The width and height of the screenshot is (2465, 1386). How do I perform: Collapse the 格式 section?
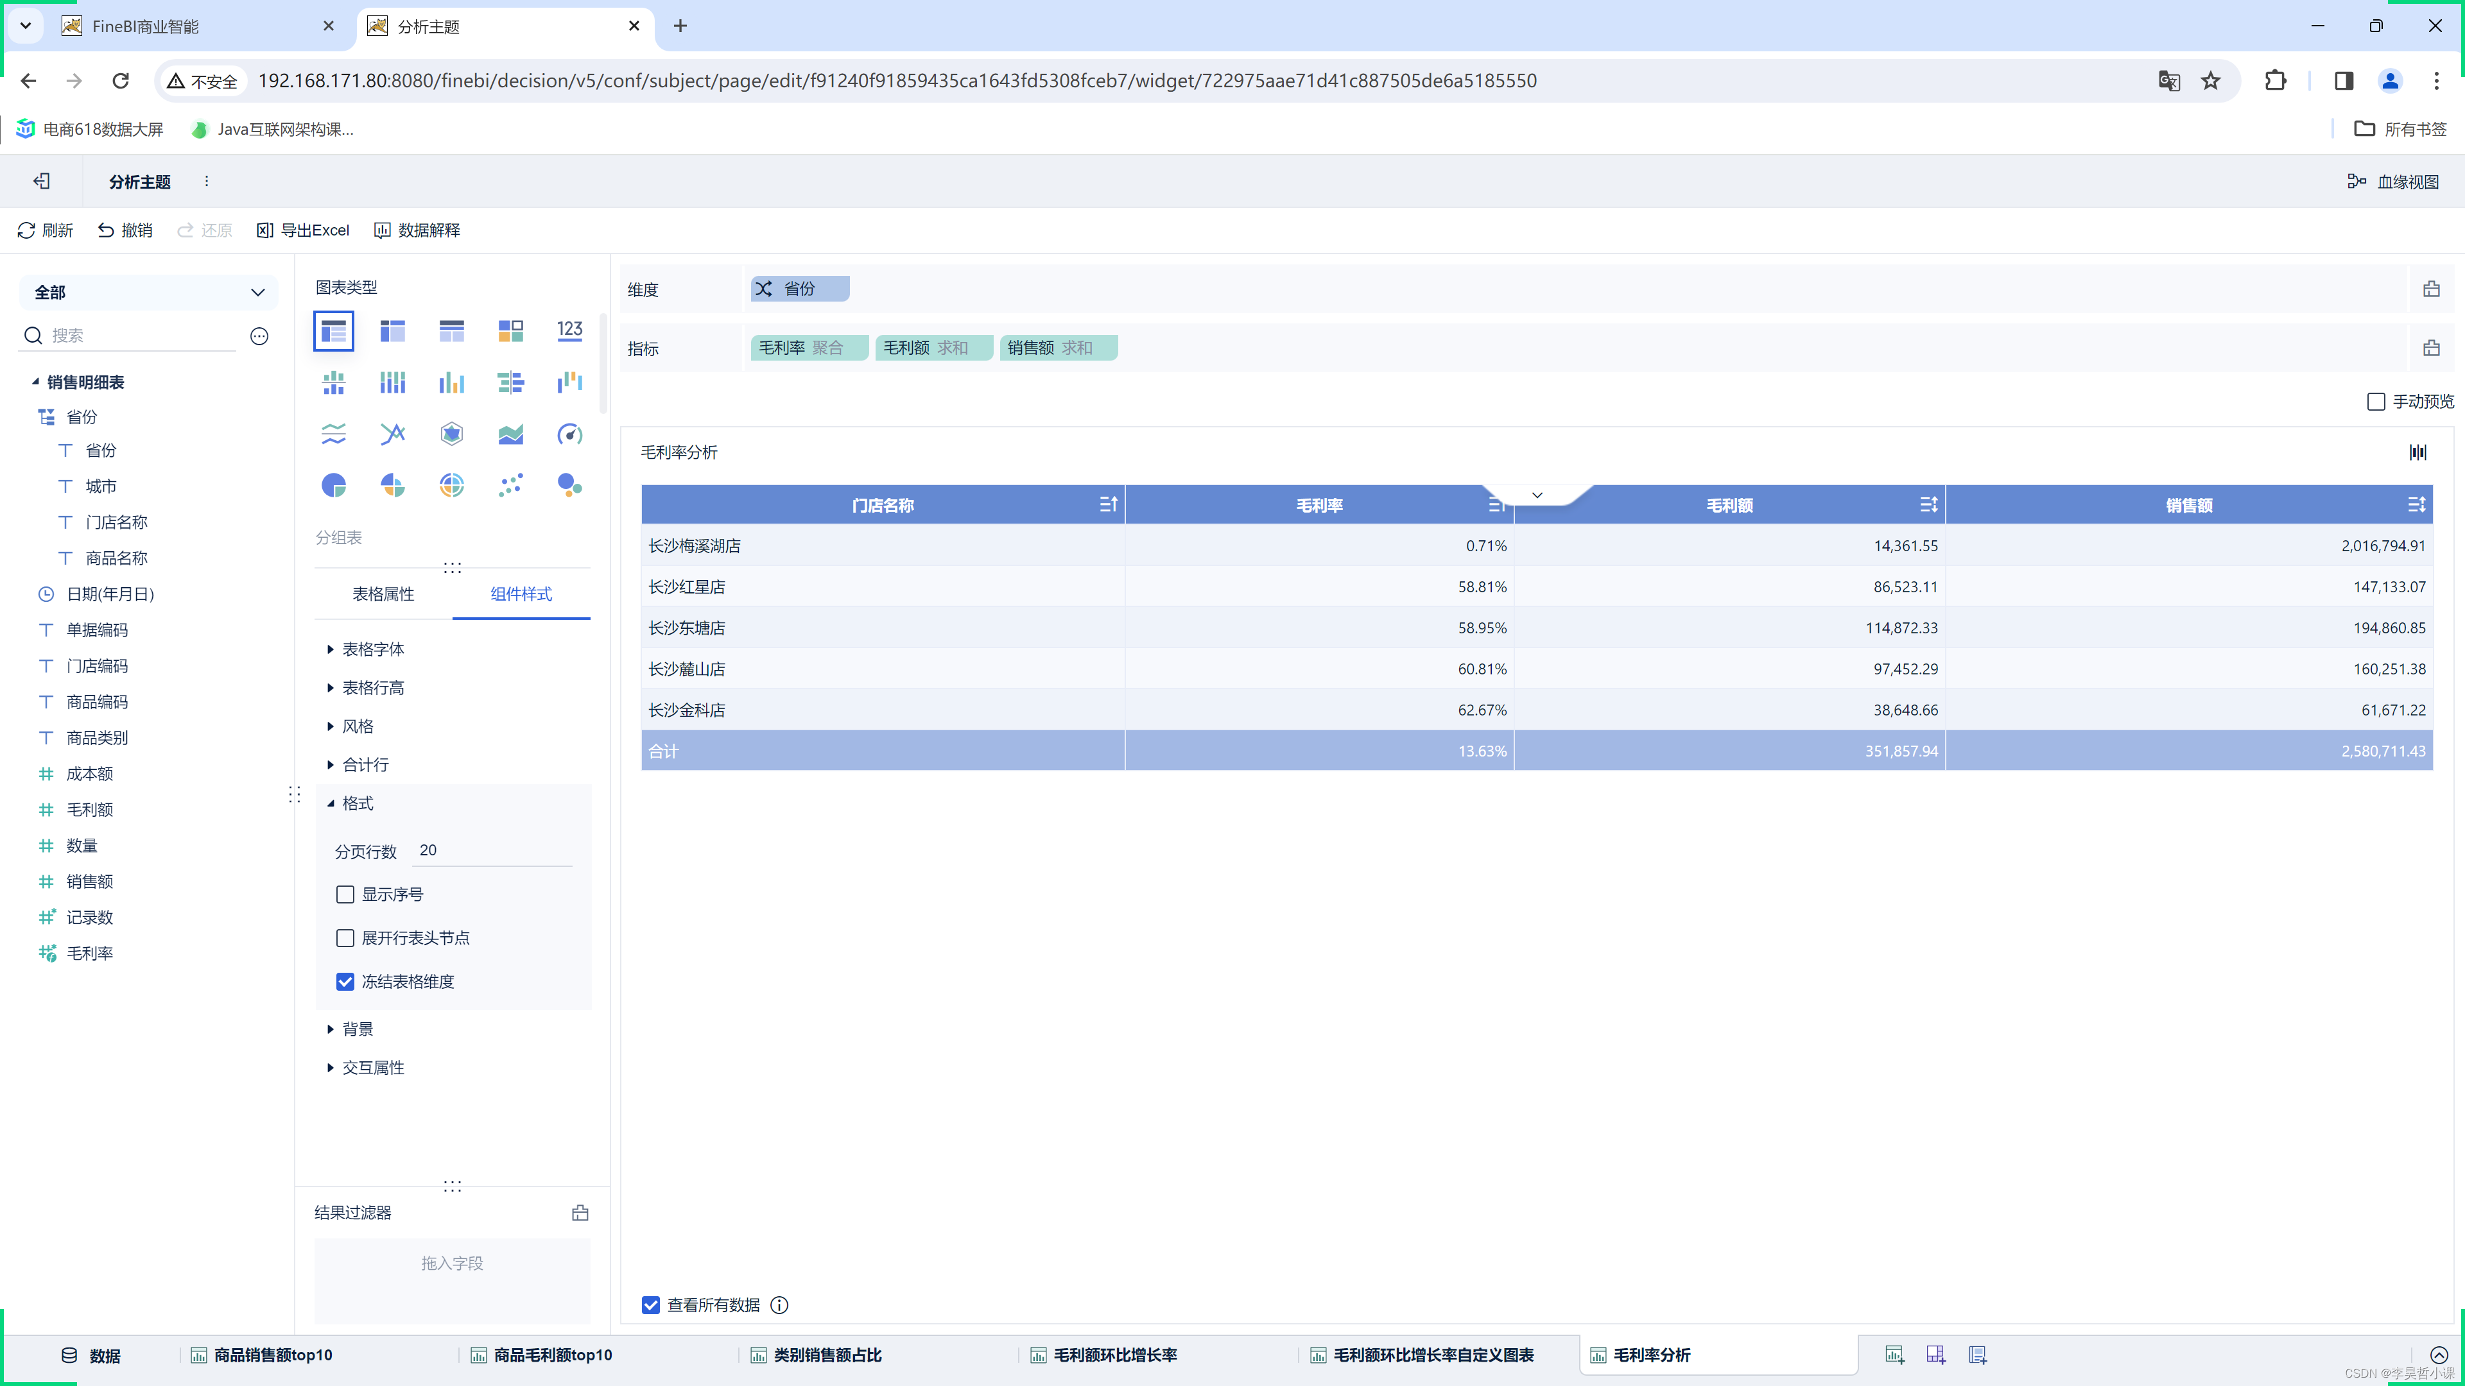(x=357, y=803)
